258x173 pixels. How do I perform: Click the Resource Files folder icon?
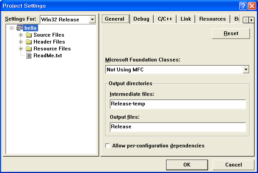click(x=29, y=49)
